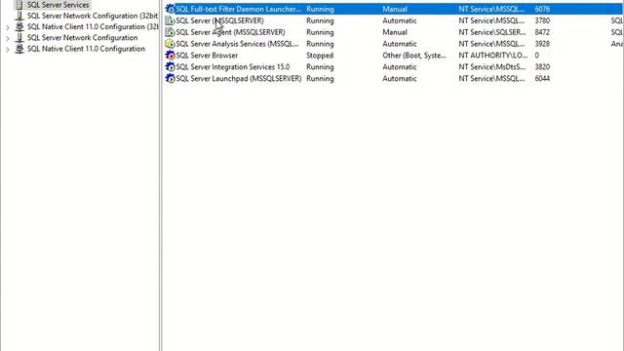Click Manual start mode of Full-text Filter Daemon

coord(395,9)
